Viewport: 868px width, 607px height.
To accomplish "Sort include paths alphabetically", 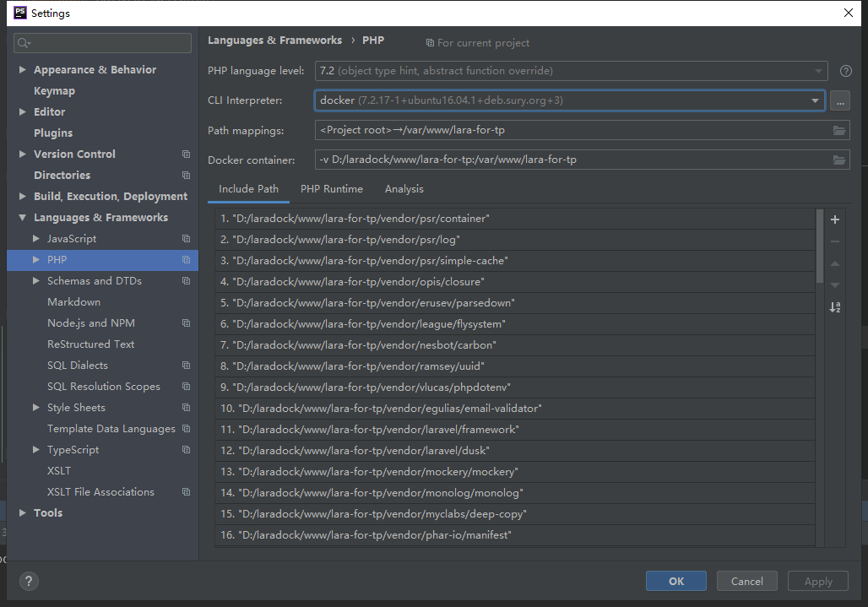I will point(835,307).
